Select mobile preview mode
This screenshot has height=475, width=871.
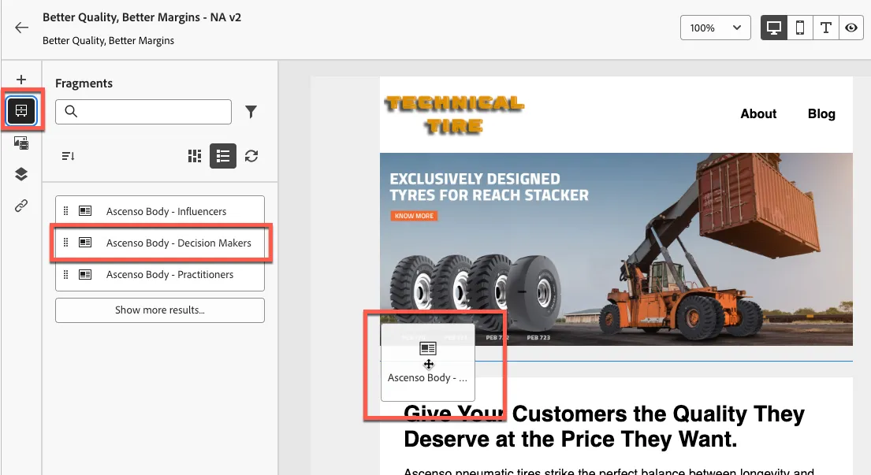click(800, 28)
